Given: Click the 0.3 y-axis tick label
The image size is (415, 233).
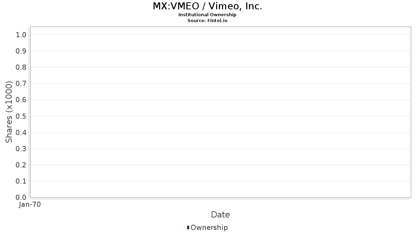Looking at the screenshot, I should point(21,149).
